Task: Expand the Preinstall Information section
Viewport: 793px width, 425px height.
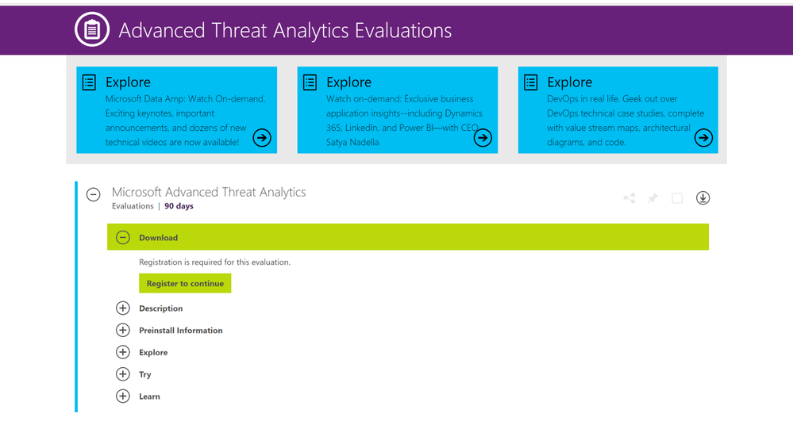Action: point(123,330)
